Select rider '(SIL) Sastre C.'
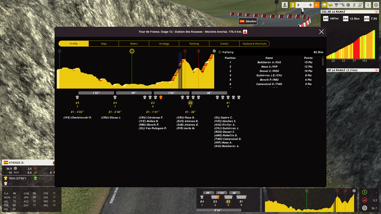381x214 pixels. (223, 118)
